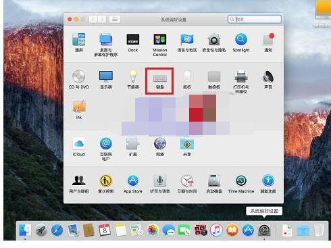The height and width of the screenshot is (248, 331).
Task: Open Energy Saver light bulb icon
Action: pos(133,76)
